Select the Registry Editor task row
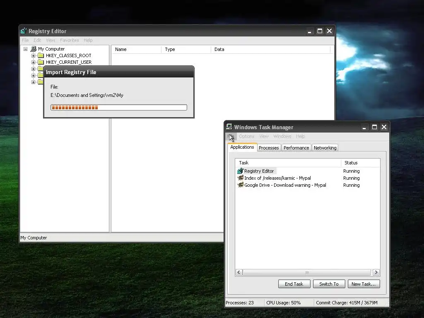 (x=308, y=171)
